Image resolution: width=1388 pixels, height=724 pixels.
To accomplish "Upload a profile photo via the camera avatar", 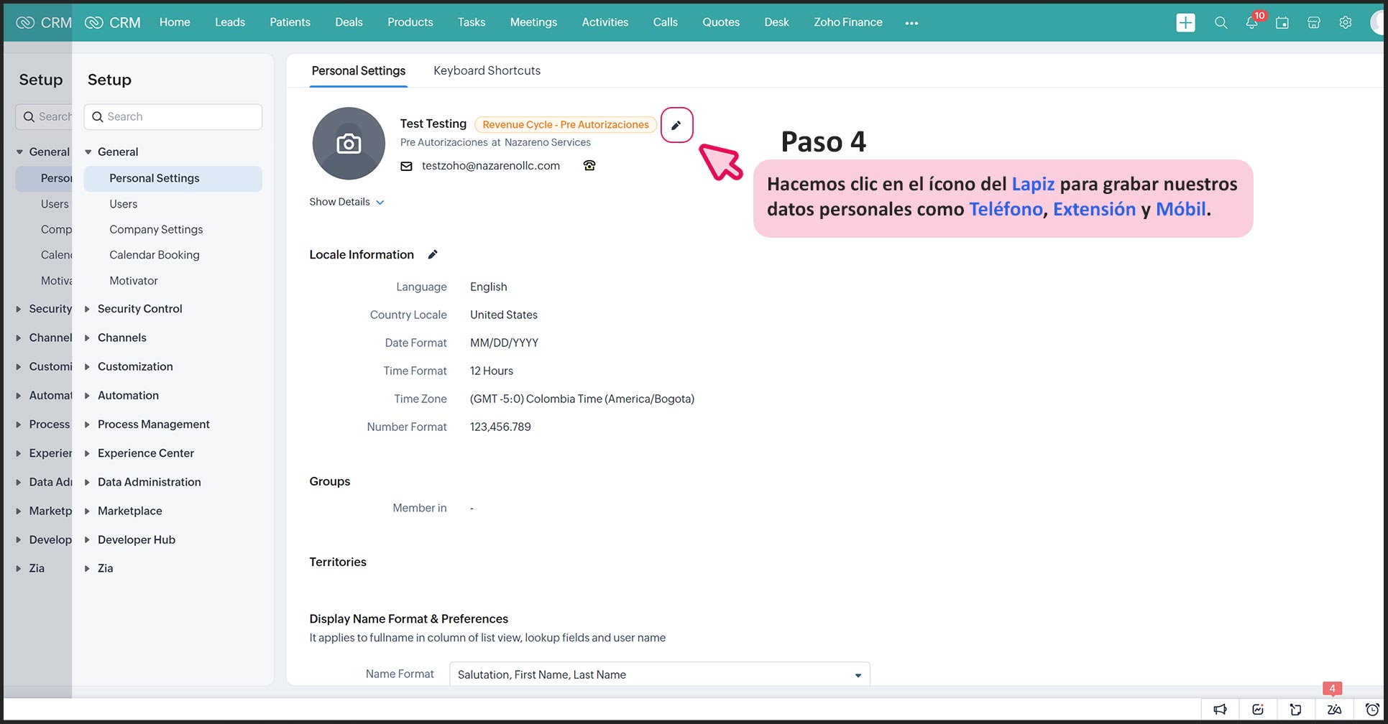I will [x=349, y=144].
